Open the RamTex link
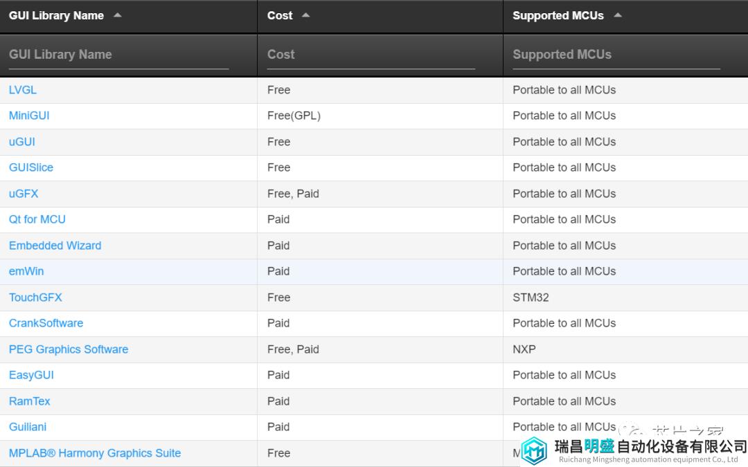Viewport: 748px width, 467px height. coord(29,402)
